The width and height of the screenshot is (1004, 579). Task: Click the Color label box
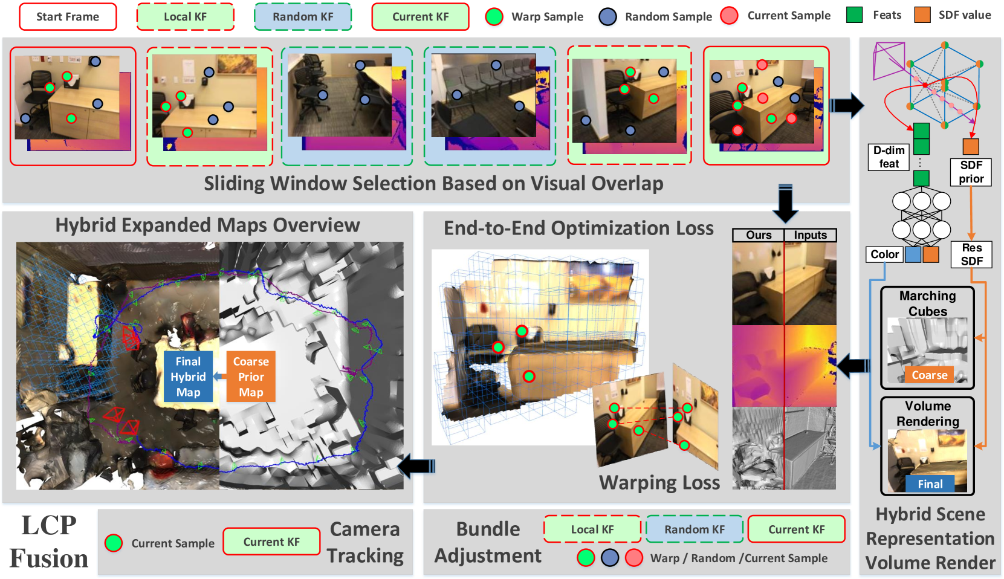(x=884, y=254)
